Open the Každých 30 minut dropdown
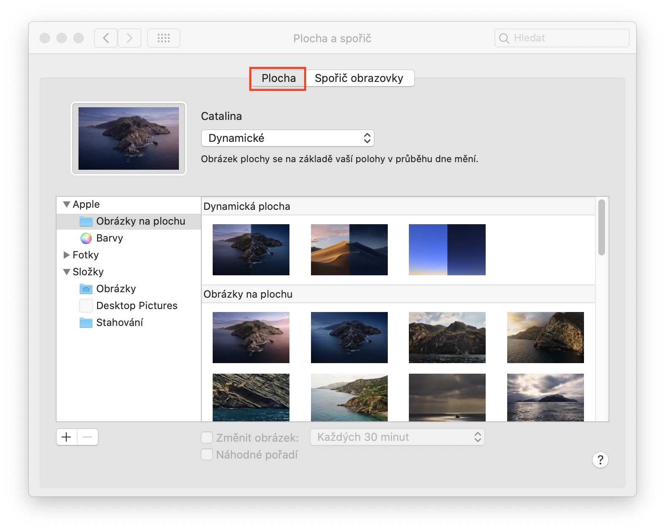665x532 pixels. pos(397,437)
